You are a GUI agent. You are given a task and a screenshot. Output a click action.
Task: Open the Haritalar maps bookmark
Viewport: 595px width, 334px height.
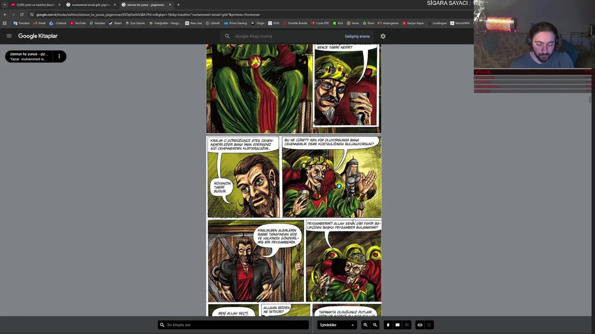98,23
